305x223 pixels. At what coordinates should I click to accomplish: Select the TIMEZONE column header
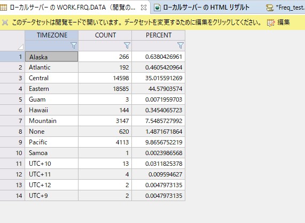(x=52, y=35)
